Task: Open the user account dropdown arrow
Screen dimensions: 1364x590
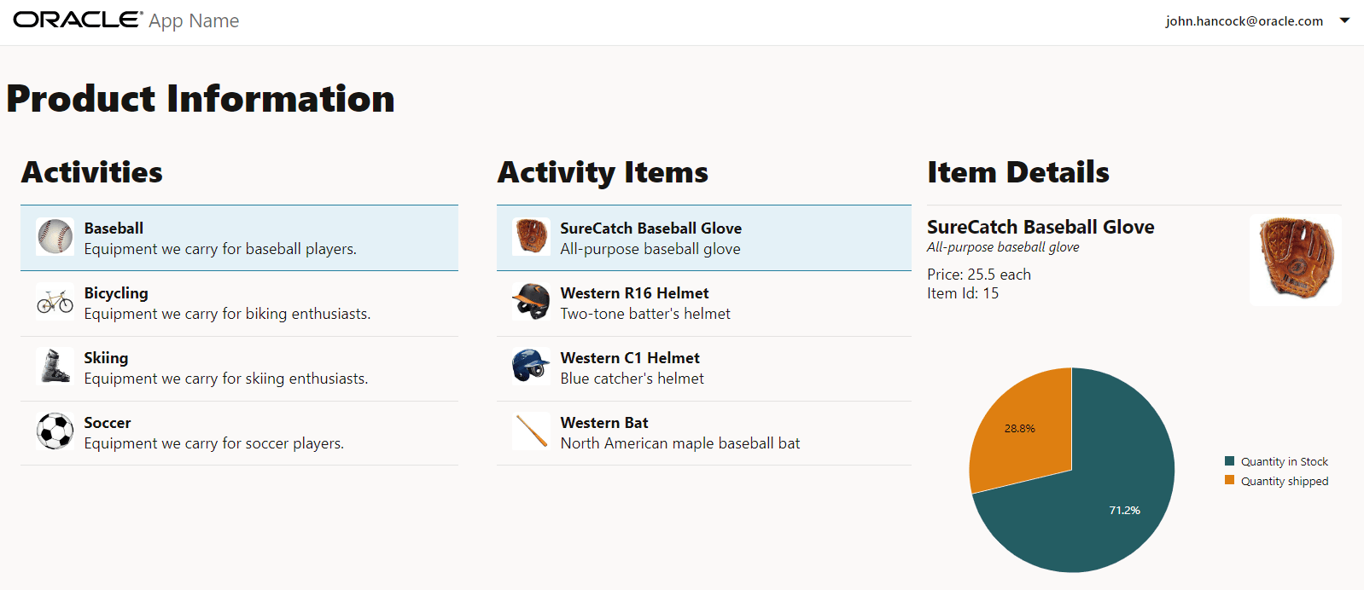Action: tap(1344, 20)
